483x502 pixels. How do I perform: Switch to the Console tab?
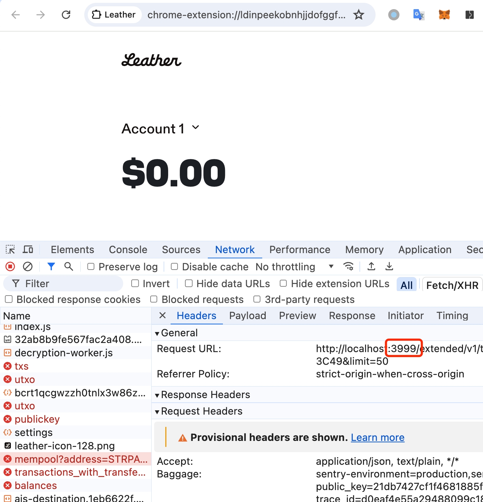128,250
